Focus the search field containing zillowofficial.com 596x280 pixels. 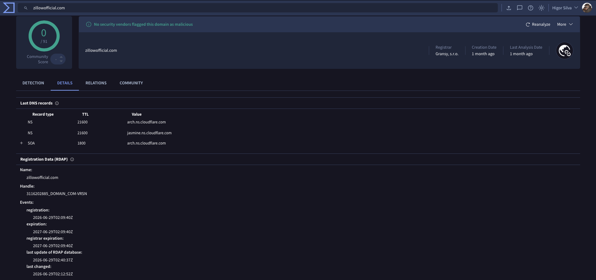coord(258,8)
